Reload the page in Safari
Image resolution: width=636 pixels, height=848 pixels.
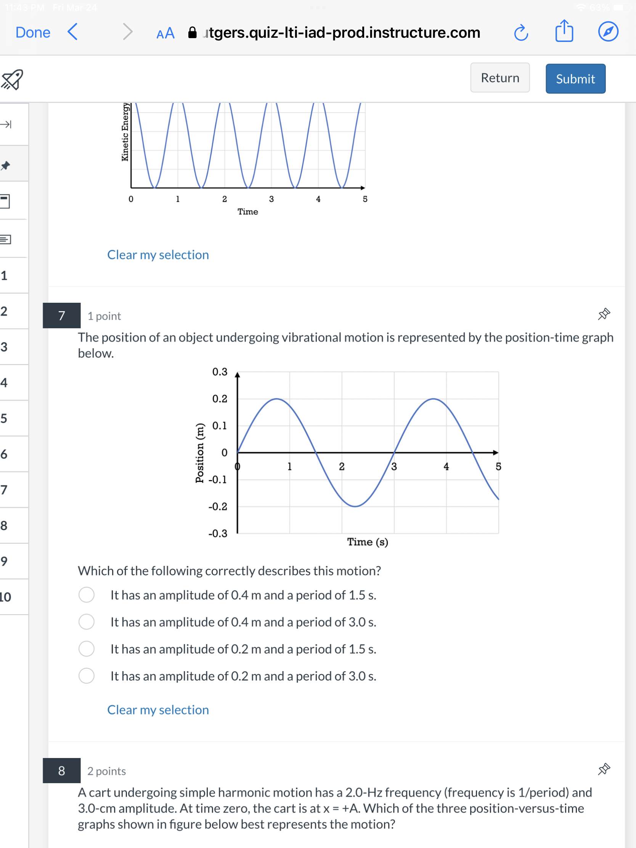[x=521, y=32]
